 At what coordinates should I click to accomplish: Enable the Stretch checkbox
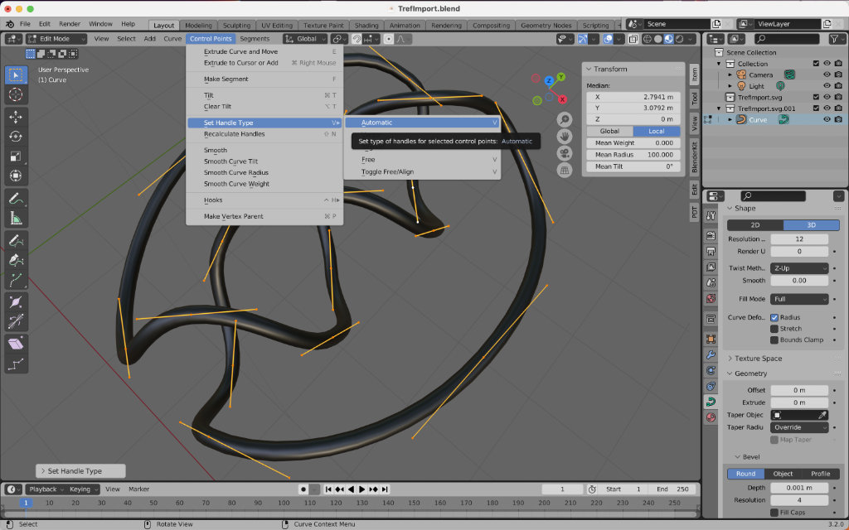[774, 329]
